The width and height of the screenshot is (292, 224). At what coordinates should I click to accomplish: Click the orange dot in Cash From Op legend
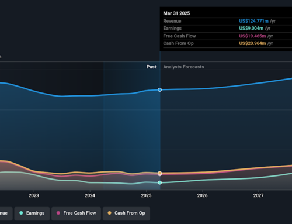(x=109, y=213)
